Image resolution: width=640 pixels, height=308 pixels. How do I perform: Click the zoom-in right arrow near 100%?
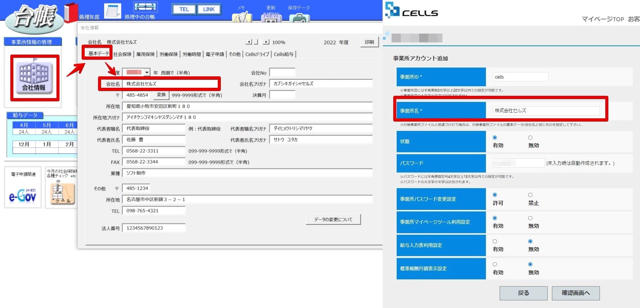tap(266, 42)
